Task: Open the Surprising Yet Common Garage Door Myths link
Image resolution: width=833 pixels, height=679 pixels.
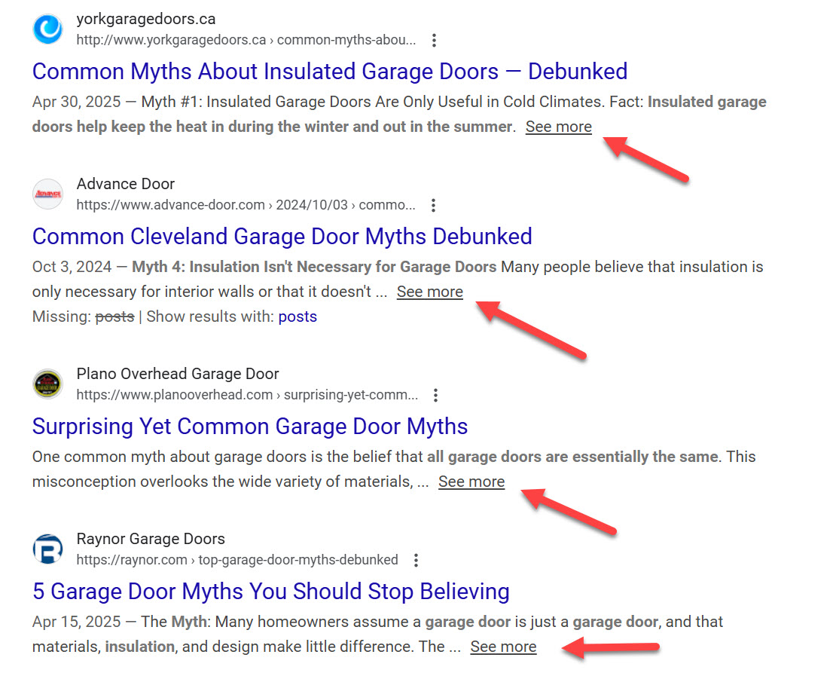Action: coord(250,426)
